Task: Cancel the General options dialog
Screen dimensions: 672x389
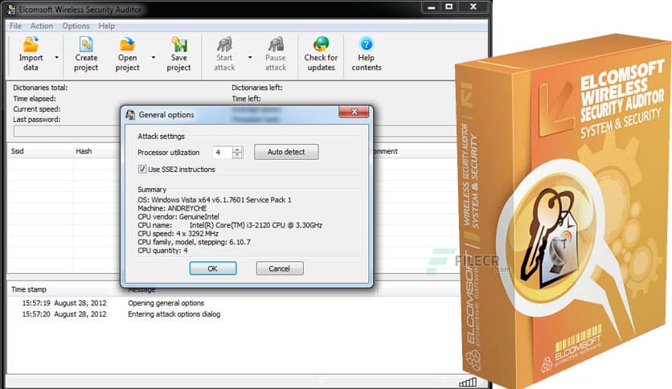Action: 280,268
